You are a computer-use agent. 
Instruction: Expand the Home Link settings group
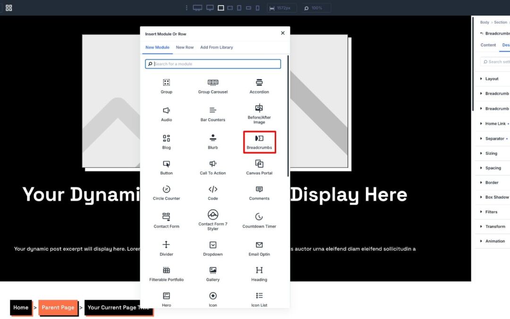point(495,124)
